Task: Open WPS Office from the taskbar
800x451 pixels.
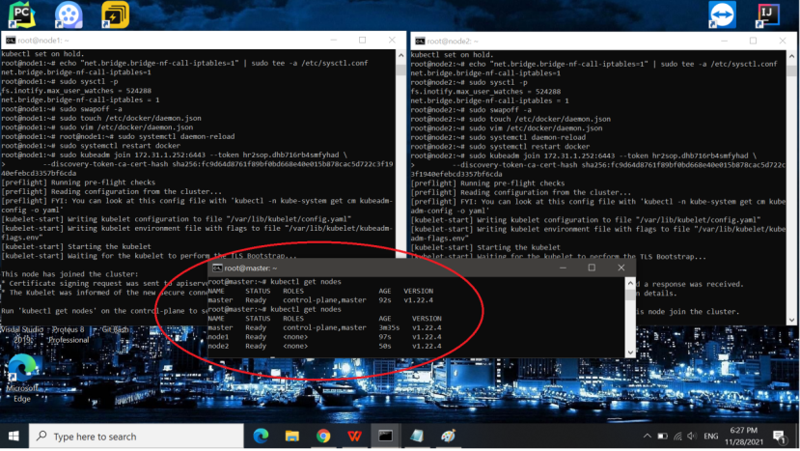Action: click(x=354, y=436)
